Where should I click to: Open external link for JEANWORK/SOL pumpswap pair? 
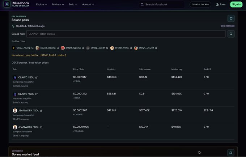[x=41, y=111]
